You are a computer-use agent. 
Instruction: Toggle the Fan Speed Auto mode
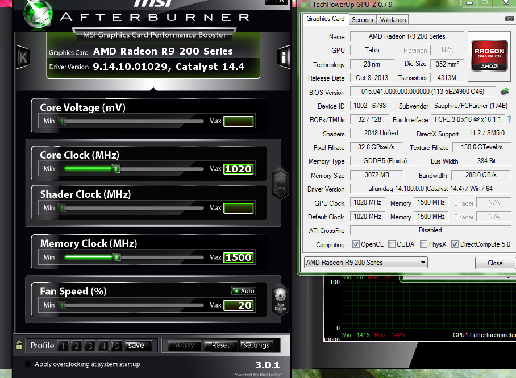pyautogui.click(x=244, y=290)
